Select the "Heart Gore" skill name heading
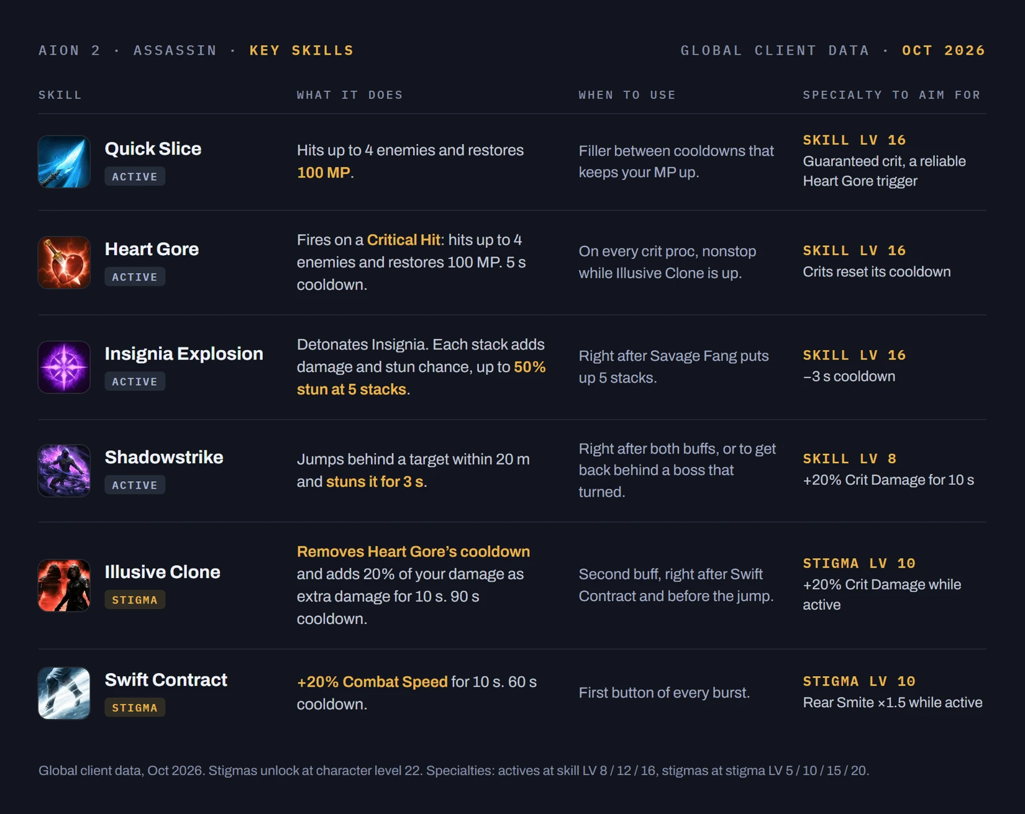The image size is (1025, 814). click(152, 249)
